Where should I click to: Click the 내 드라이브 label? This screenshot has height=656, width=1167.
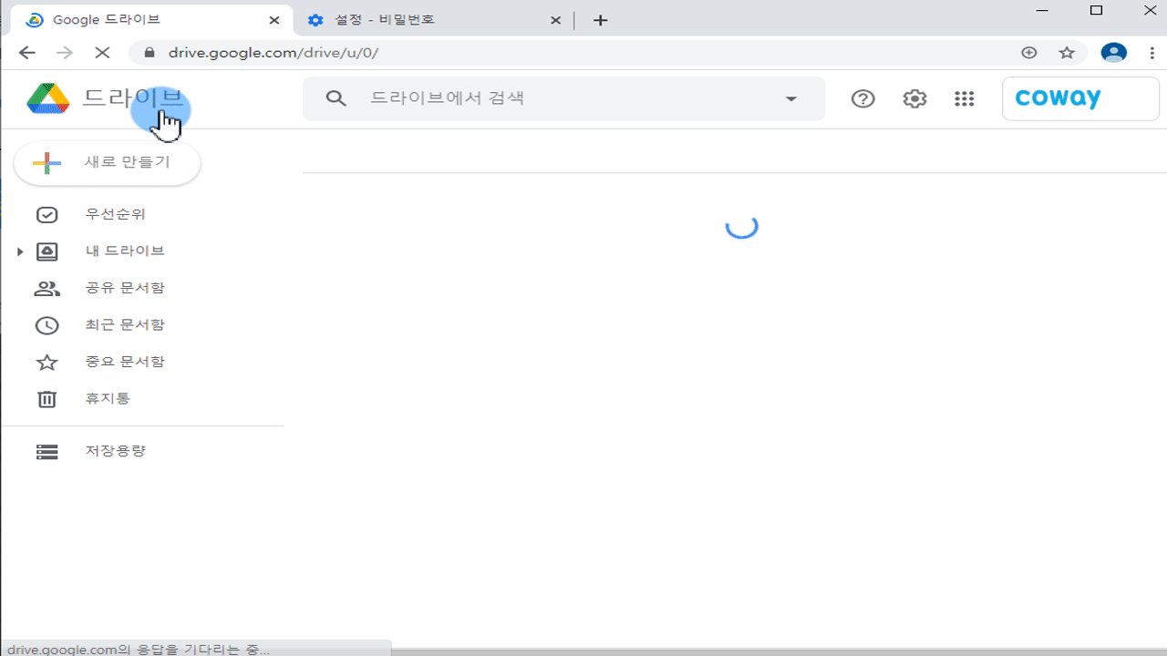pyautogui.click(x=125, y=251)
